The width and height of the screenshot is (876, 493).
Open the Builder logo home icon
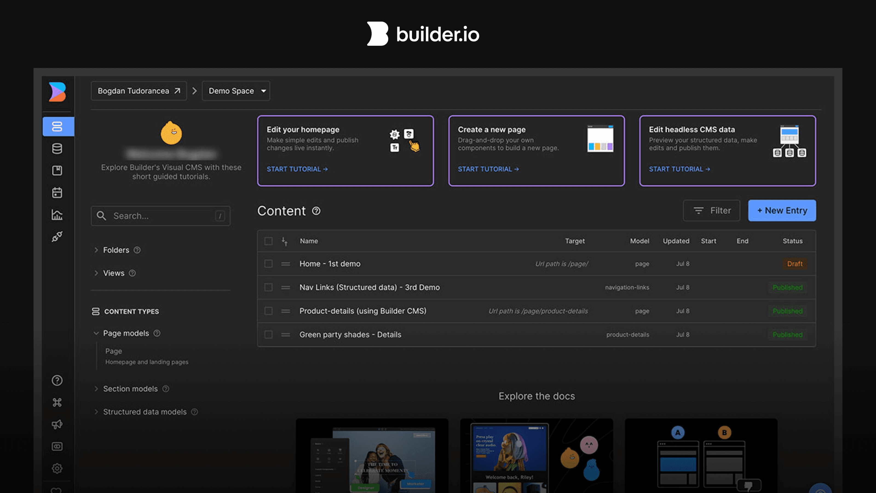coord(57,91)
